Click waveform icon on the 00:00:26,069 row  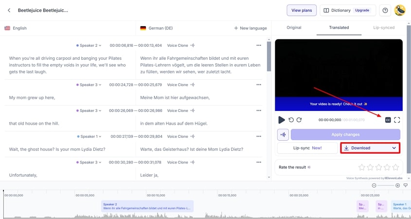pos(193,110)
